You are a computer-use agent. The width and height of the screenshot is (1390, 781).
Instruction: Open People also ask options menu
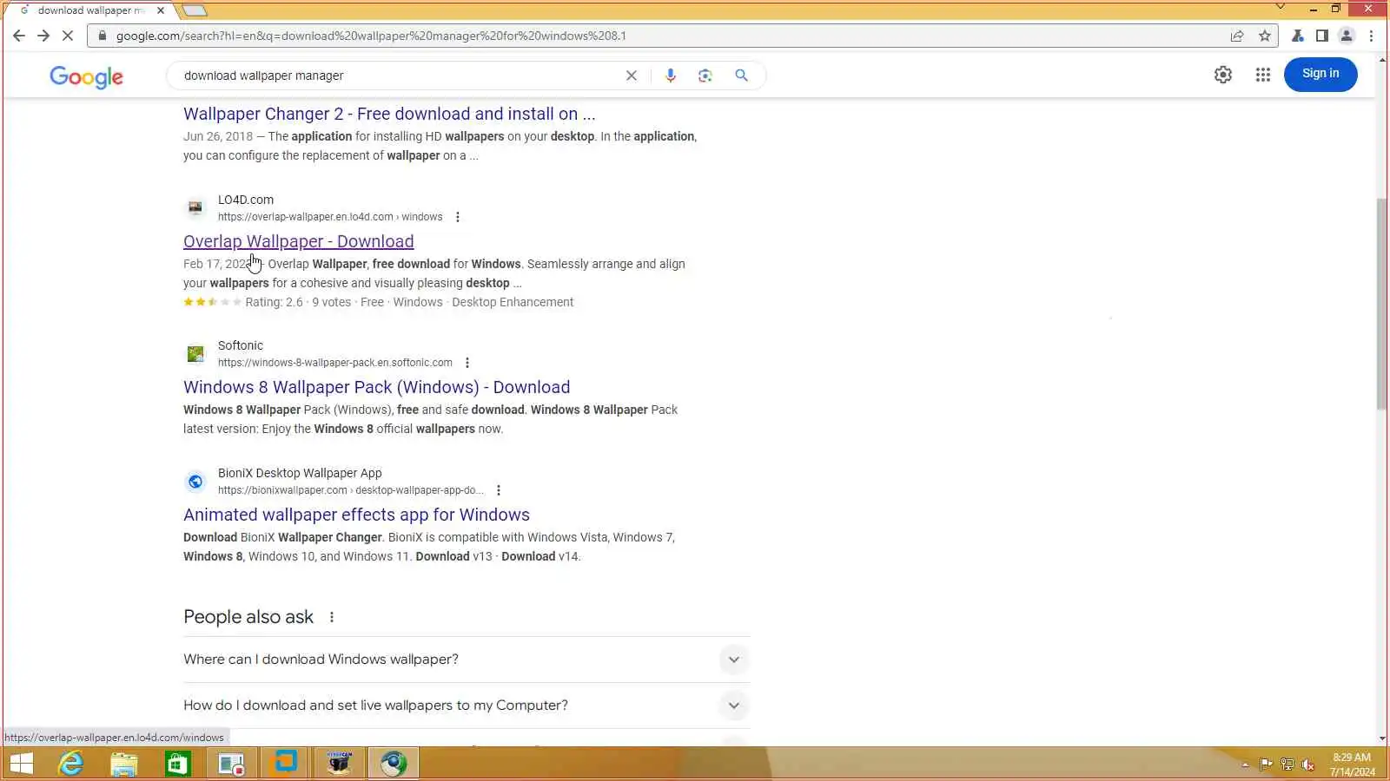(332, 617)
